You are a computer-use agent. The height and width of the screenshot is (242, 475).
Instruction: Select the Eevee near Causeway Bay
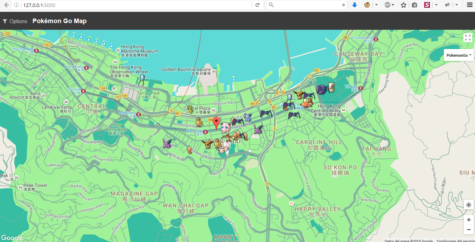[x=299, y=95]
